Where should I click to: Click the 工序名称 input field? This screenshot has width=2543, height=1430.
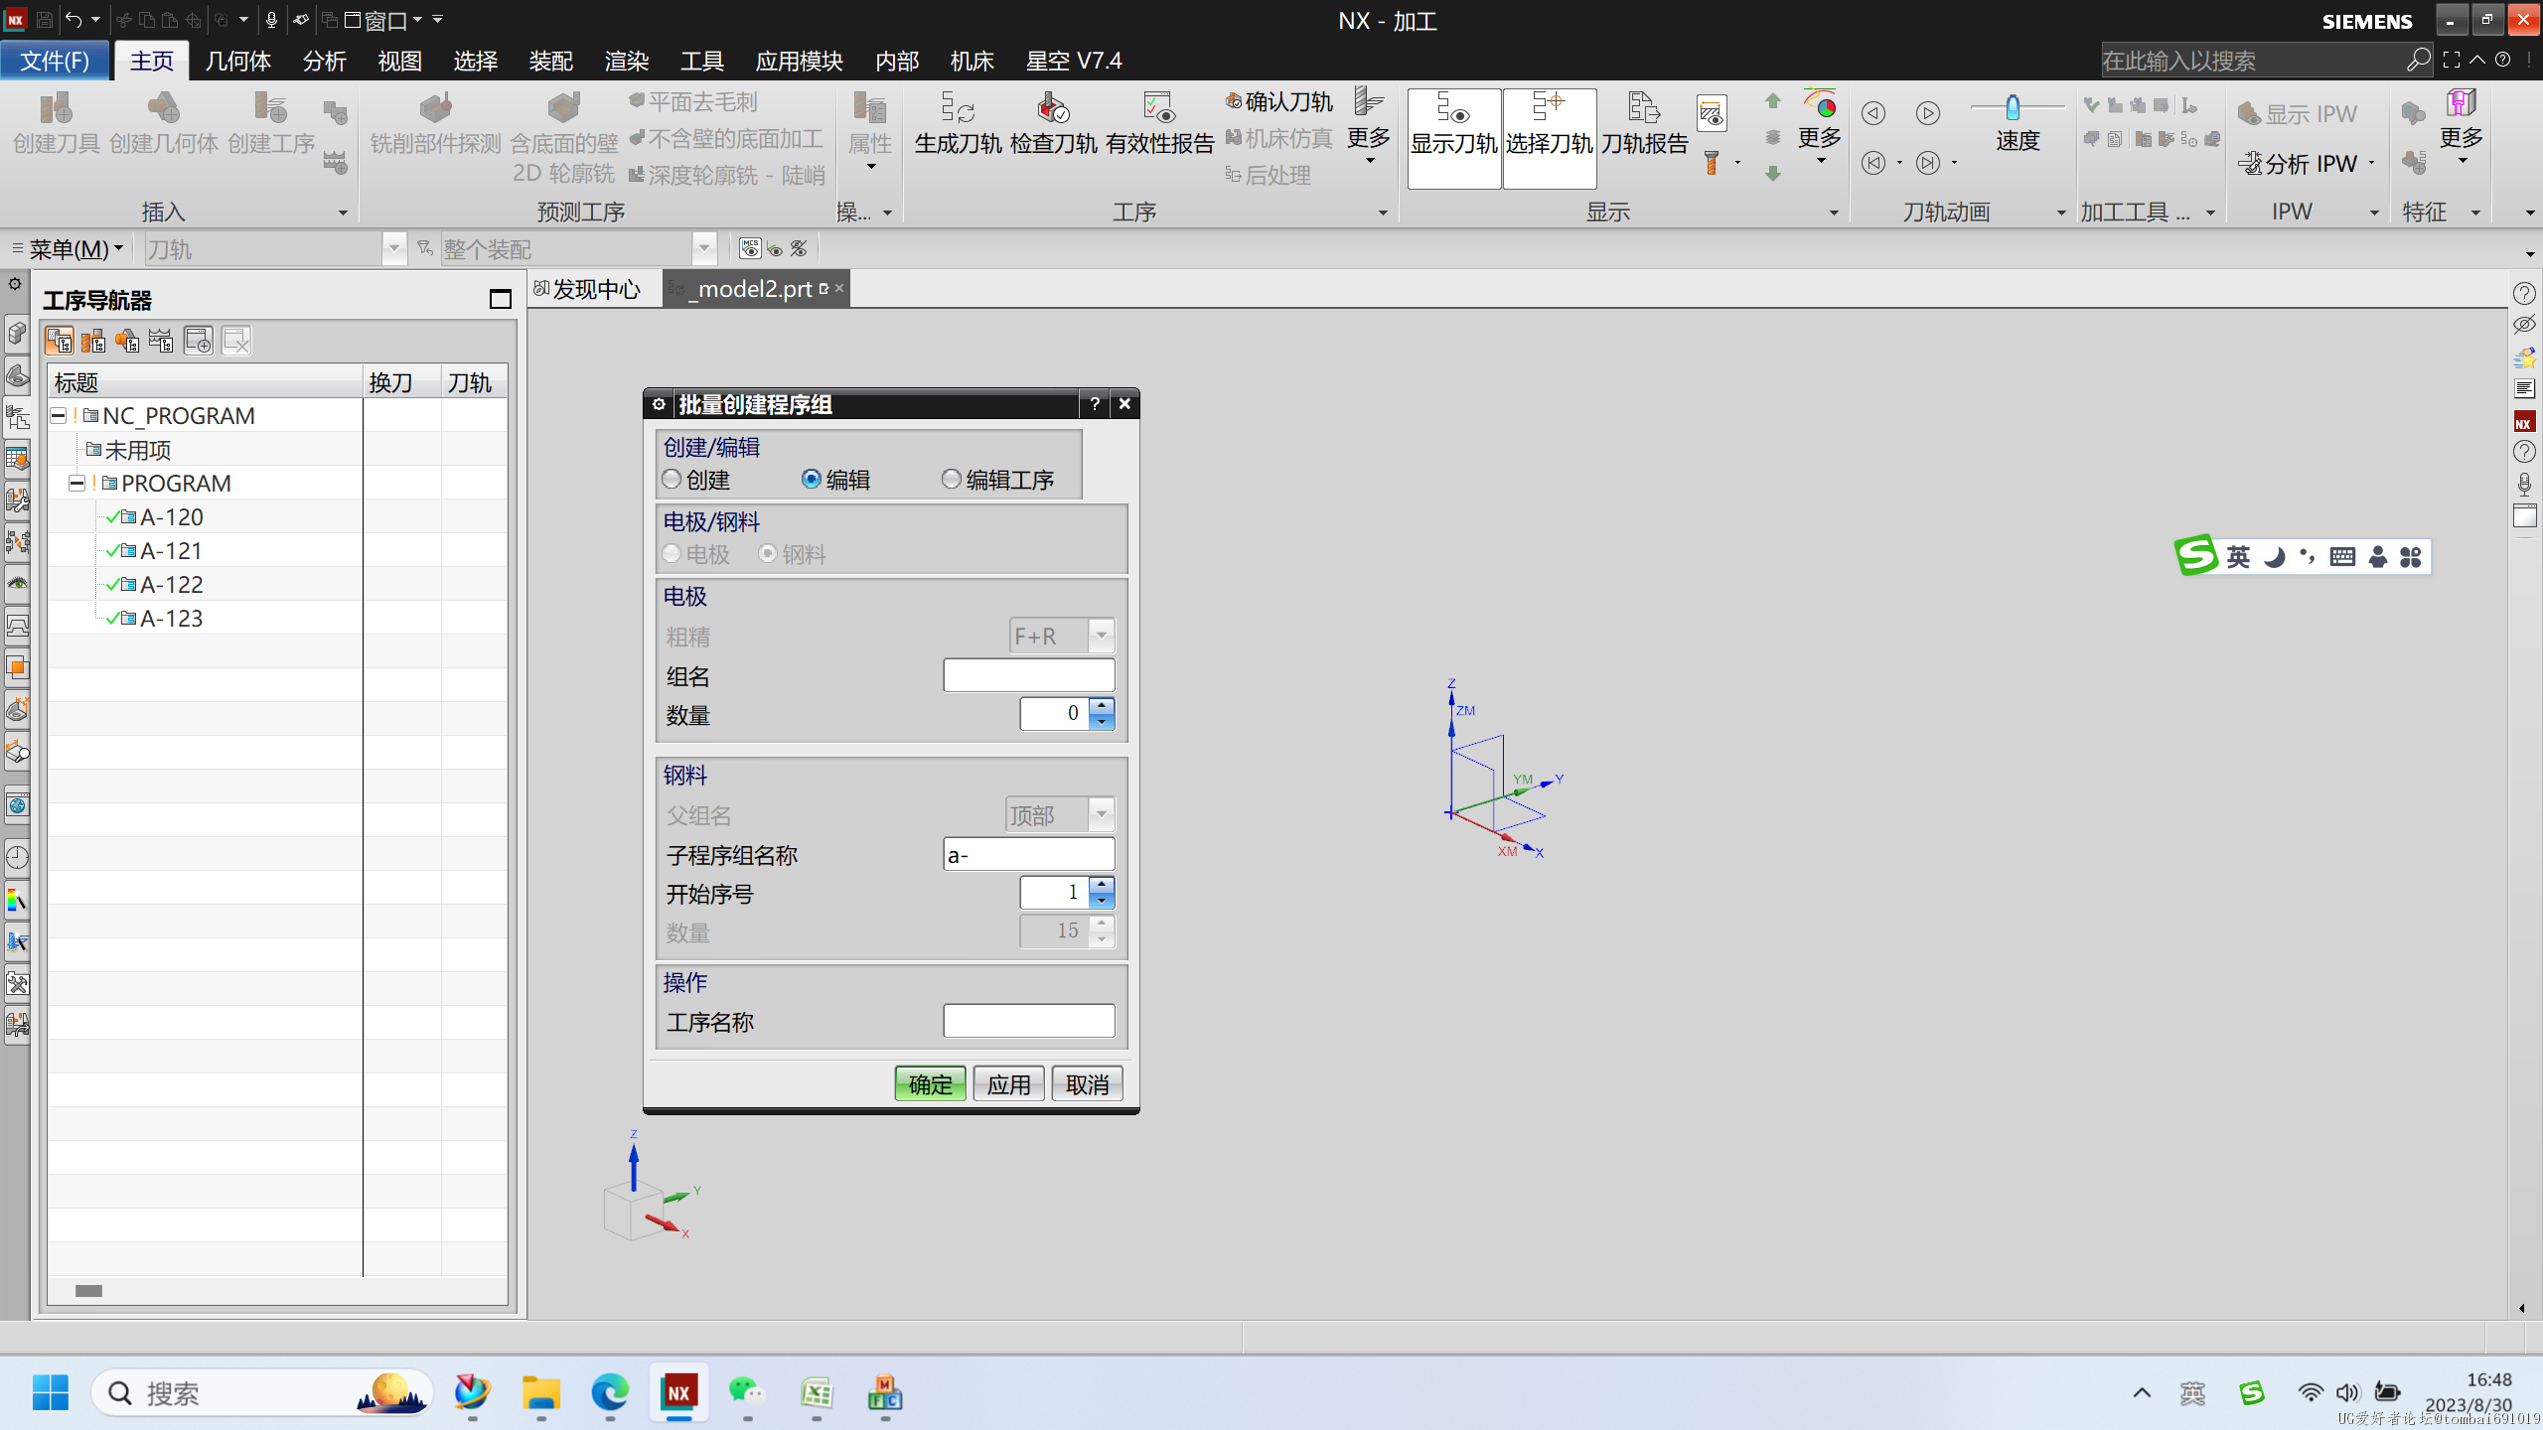[1028, 1022]
